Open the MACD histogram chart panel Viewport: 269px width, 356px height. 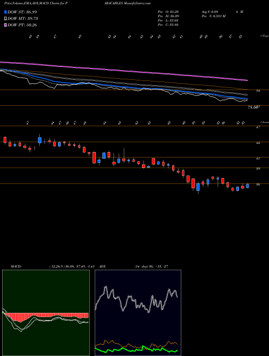[46, 313]
